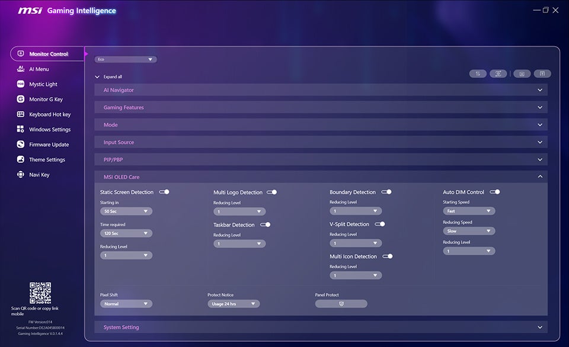Open Windows Settings in sidebar
The height and width of the screenshot is (347, 569).
pyautogui.click(x=50, y=130)
